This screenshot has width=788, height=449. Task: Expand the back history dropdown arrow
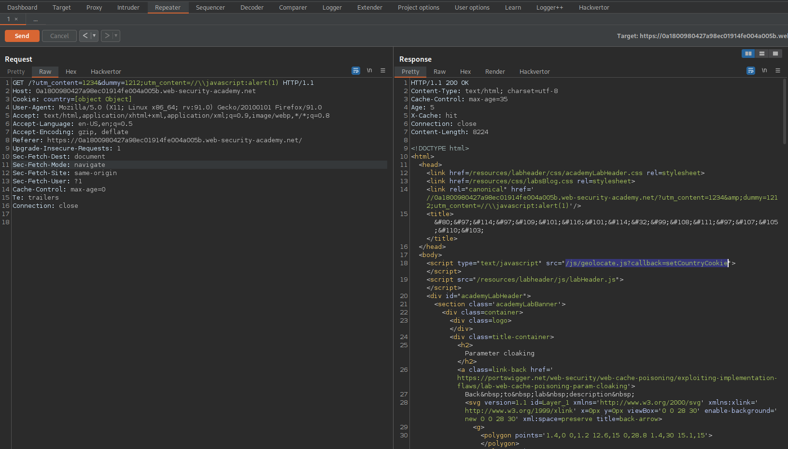click(x=94, y=36)
